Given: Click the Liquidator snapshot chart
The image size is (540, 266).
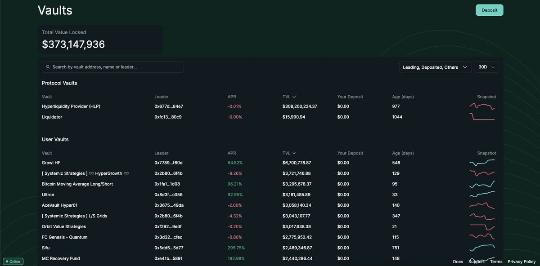Looking at the screenshot, I should pyautogui.click(x=481, y=117).
